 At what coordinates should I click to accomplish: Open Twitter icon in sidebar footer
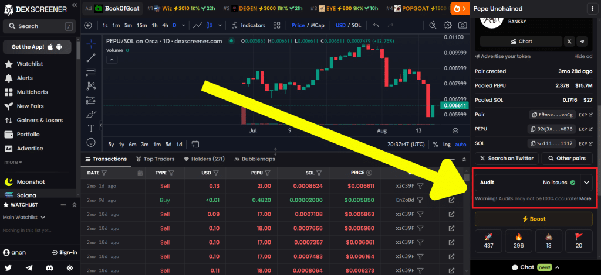(8, 268)
